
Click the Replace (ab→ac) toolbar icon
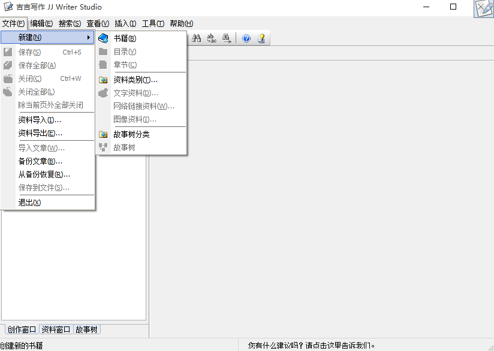pos(211,38)
